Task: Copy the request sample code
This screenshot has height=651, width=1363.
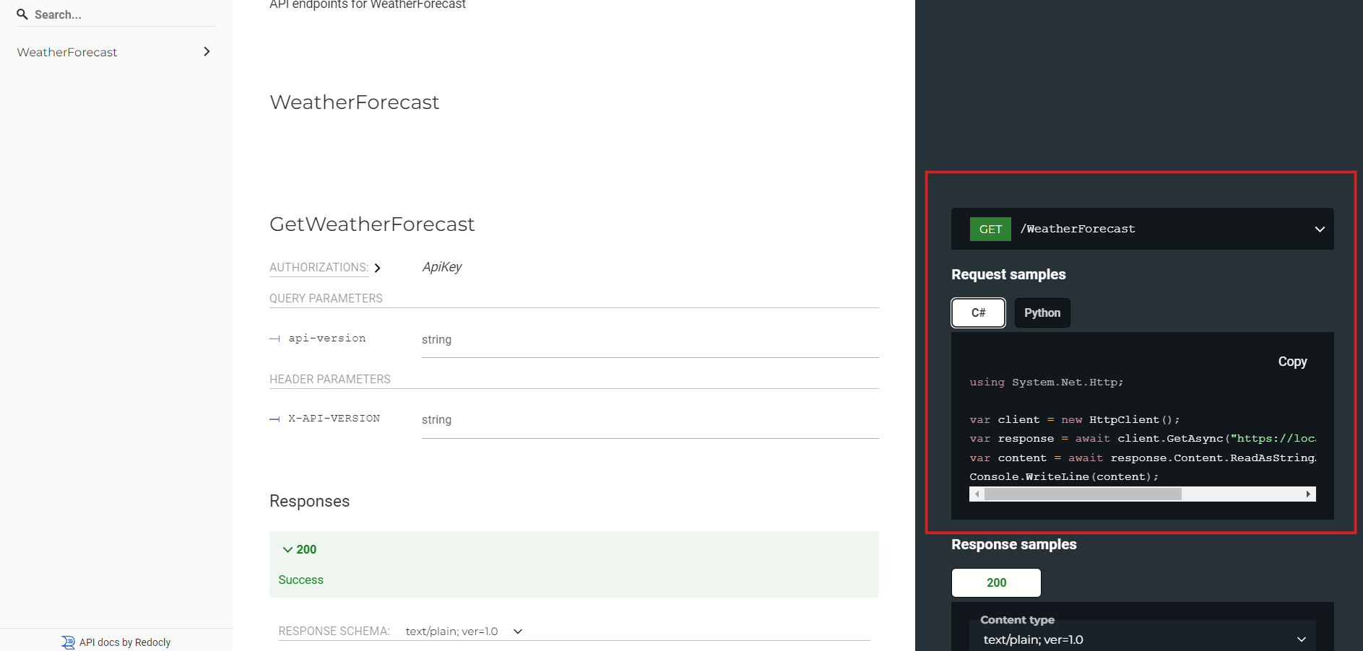Action: pos(1292,362)
